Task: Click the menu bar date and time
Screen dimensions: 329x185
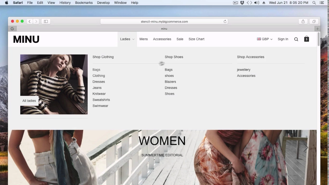Action: click(x=288, y=3)
